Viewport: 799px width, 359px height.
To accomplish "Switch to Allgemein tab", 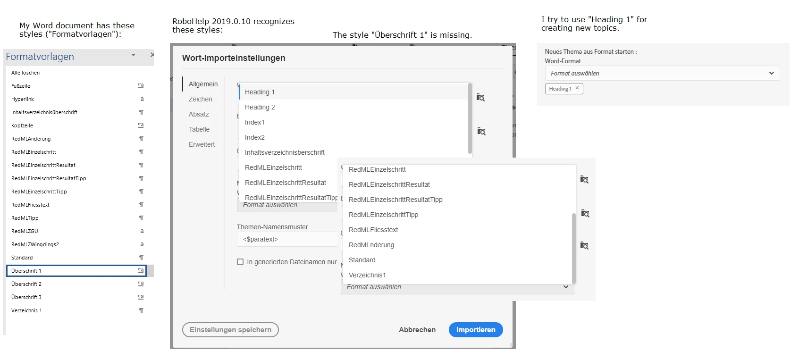I will click(x=203, y=84).
